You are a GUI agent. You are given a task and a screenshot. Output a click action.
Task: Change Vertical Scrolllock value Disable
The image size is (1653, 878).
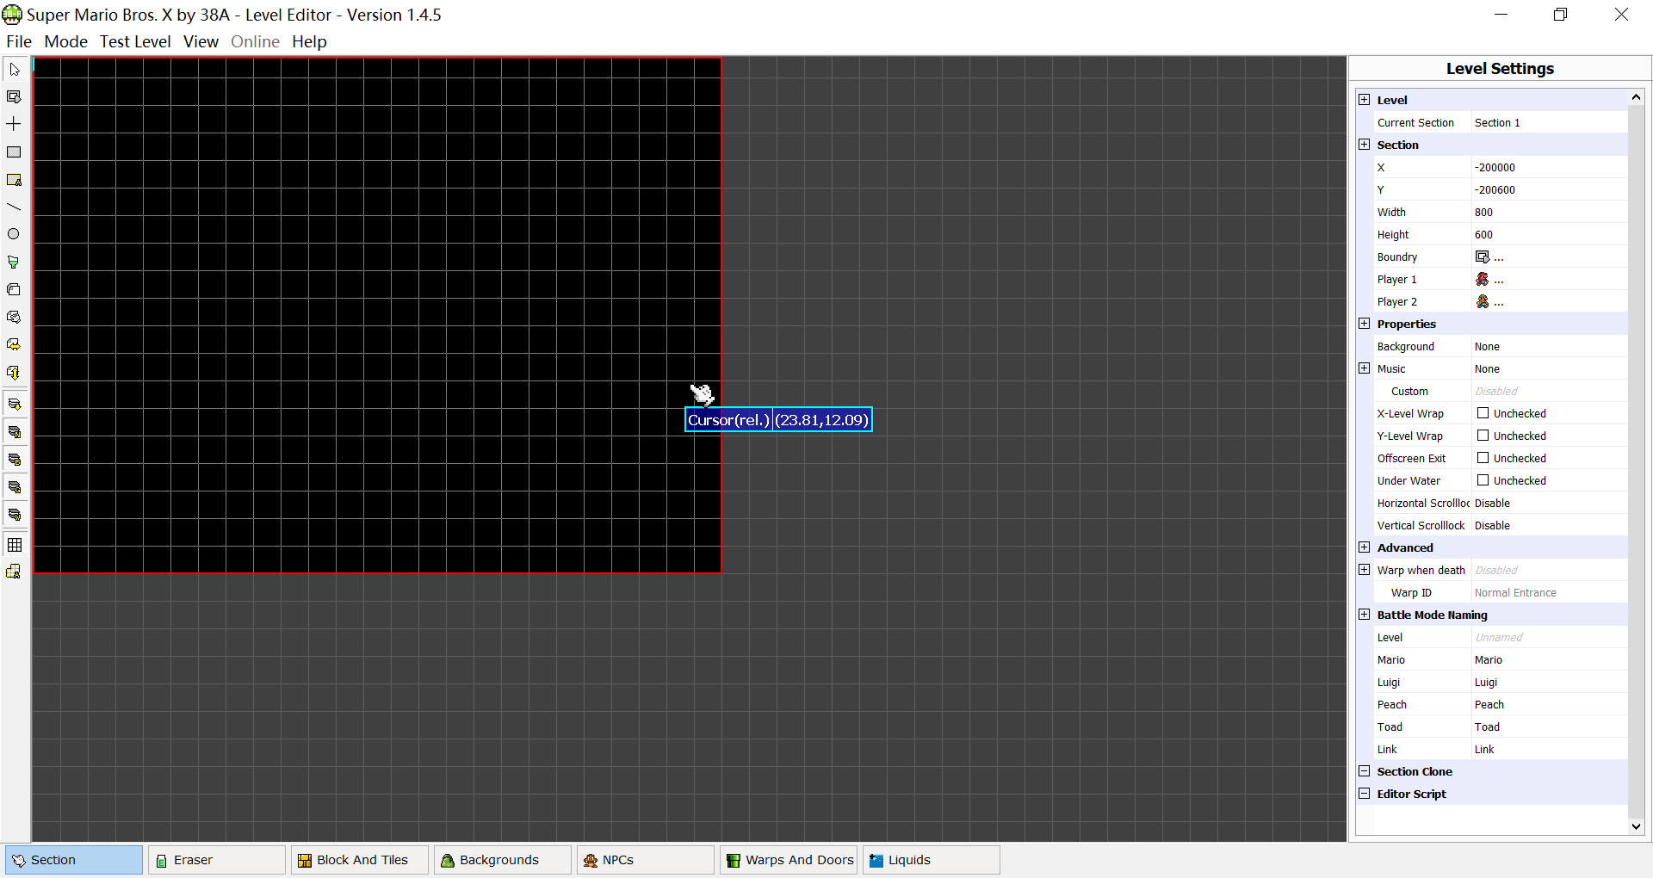[1550, 525]
